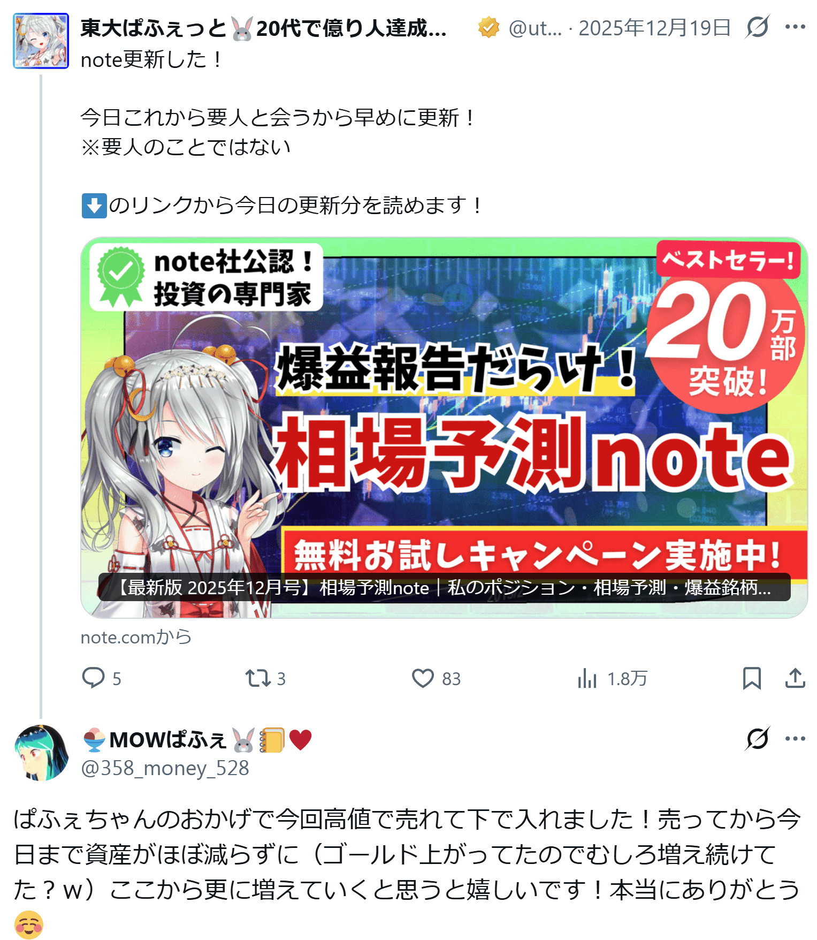Bookmark the note更新した post
Image resolution: width=817 pixels, height=940 pixels.
pos(752,678)
